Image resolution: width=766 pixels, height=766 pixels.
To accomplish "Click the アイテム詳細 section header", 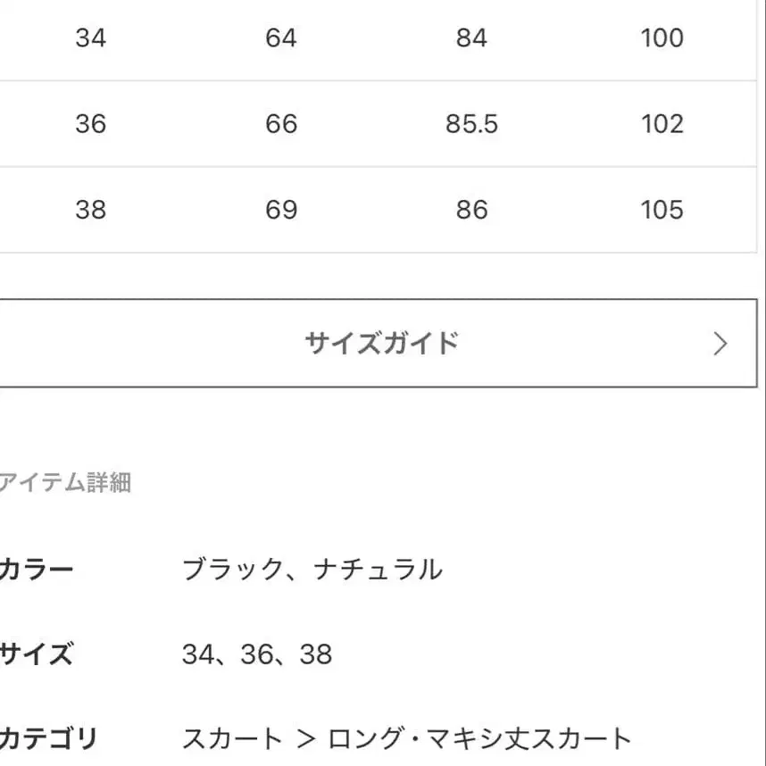I will pos(65,482).
